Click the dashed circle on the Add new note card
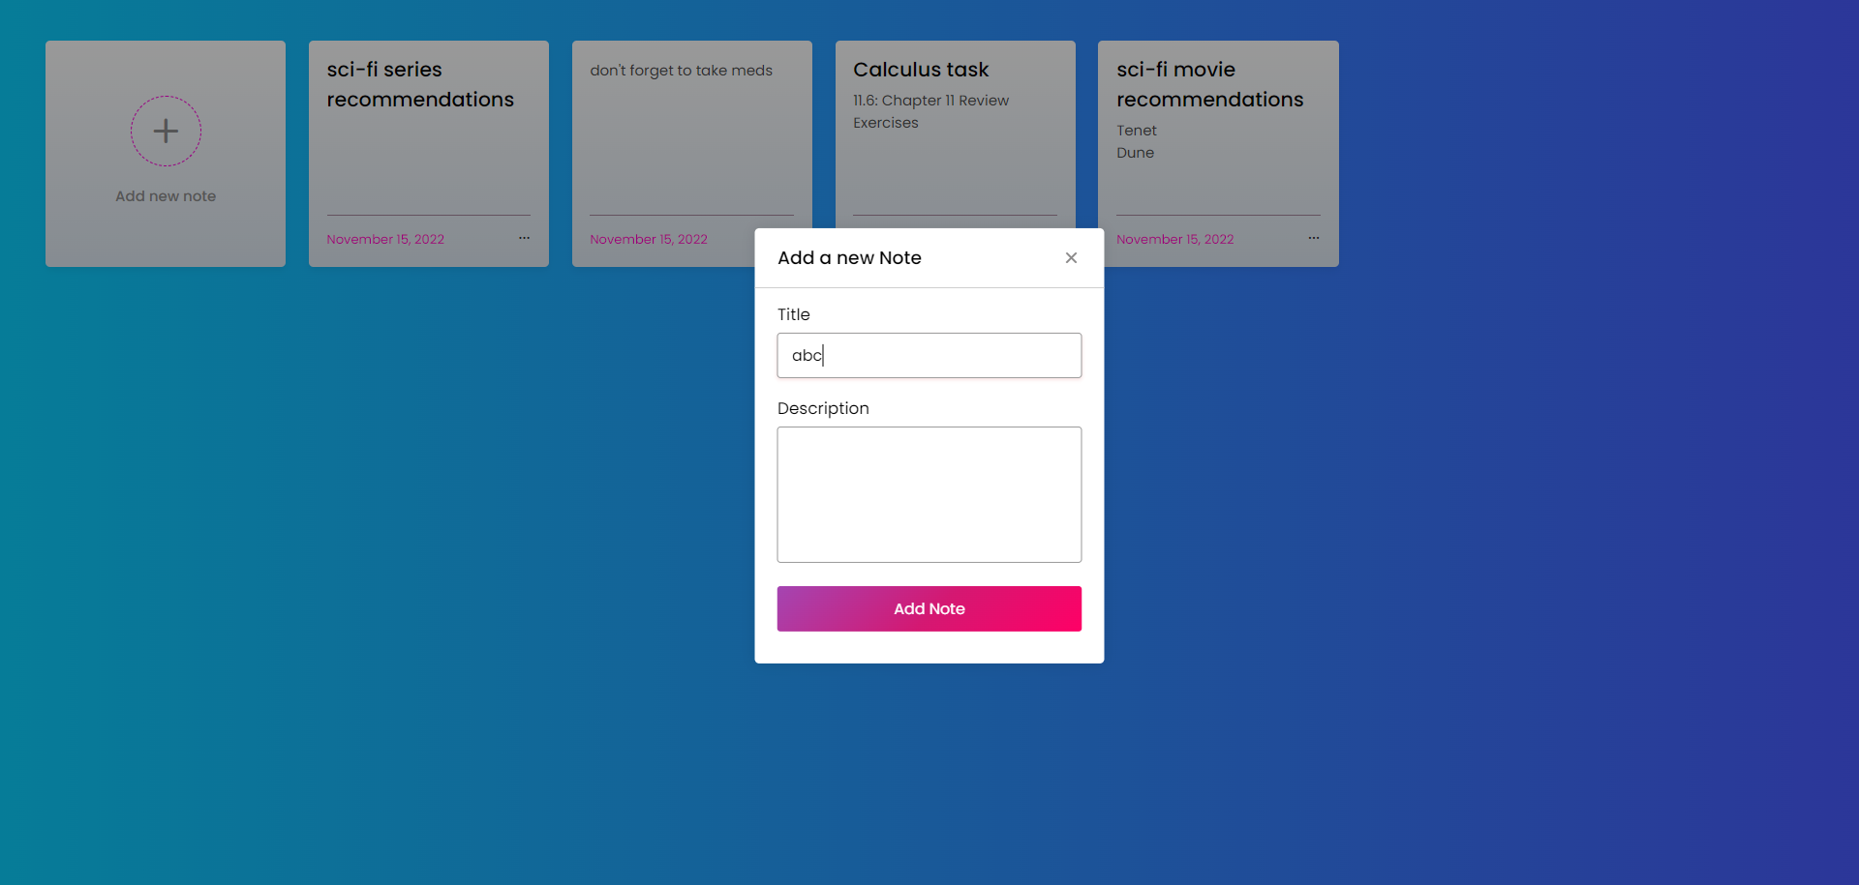 [165, 131]
